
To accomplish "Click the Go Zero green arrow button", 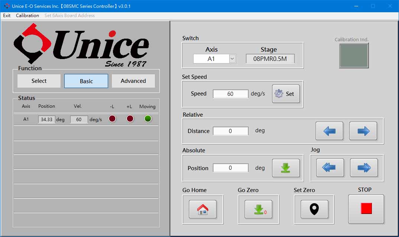I will point(258,209).
